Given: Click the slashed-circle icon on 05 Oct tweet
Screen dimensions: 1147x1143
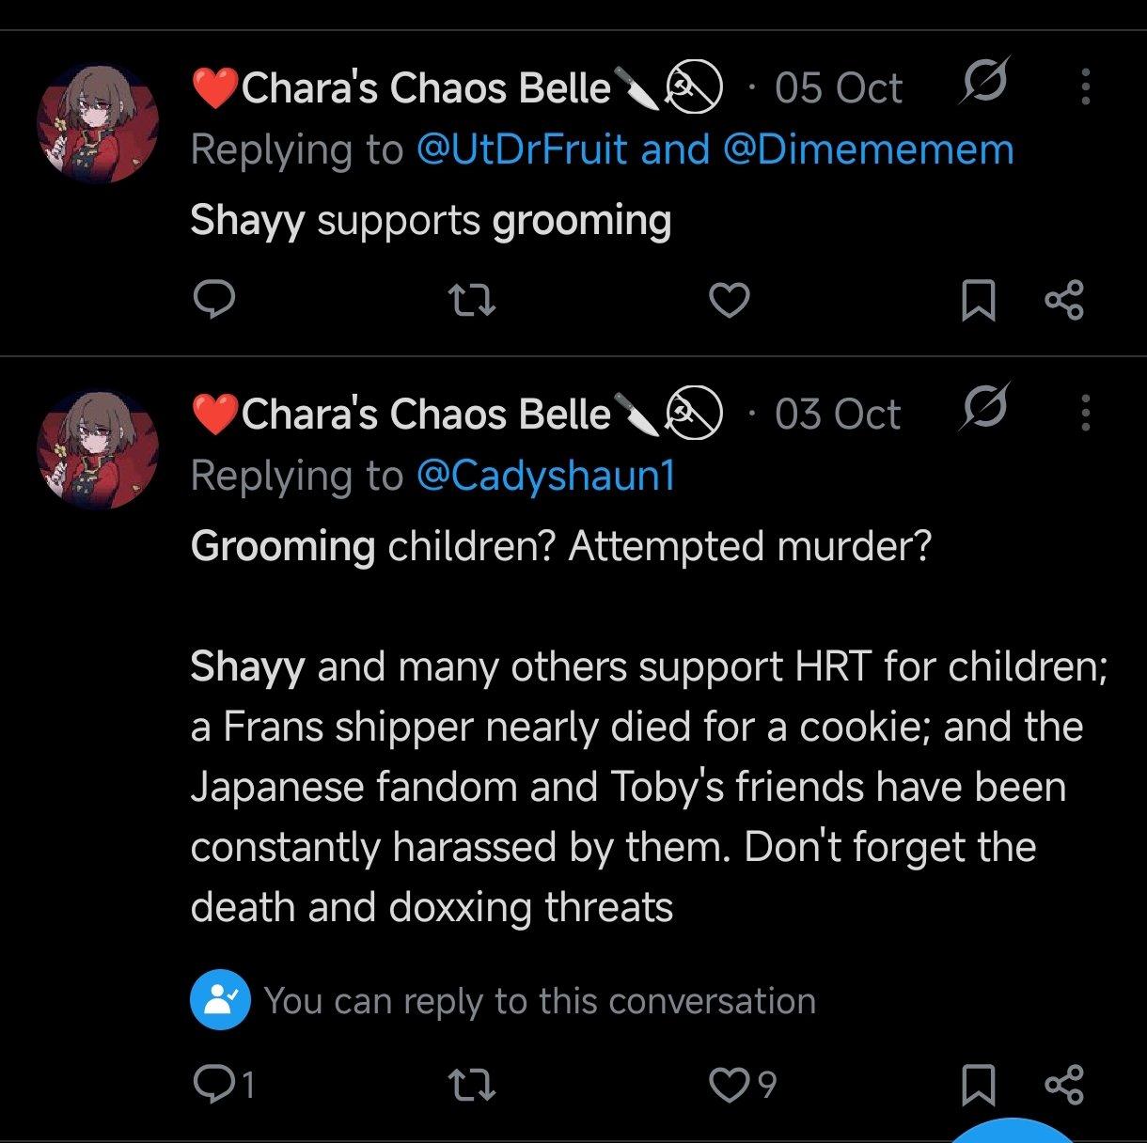Looking at the screenshot, I should coord(983,86).
